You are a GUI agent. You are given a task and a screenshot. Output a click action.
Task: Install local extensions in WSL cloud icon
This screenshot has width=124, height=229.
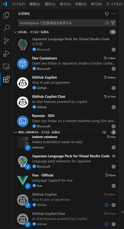(x=104, y=132)
